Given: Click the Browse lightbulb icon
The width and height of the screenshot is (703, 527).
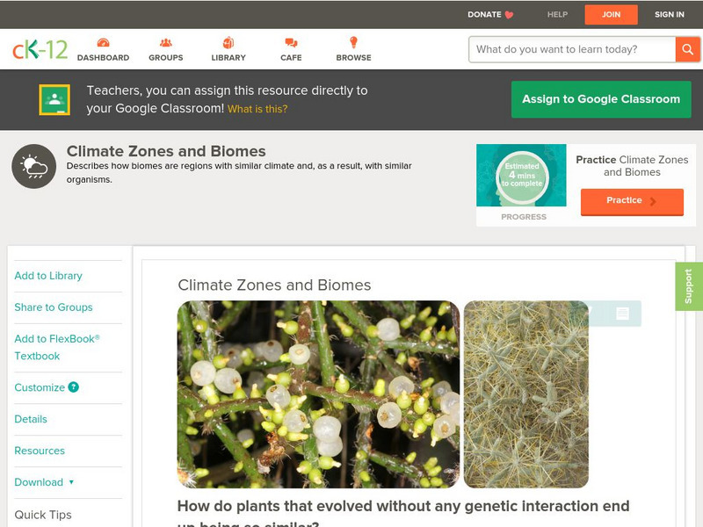Looking at the screenshot, I should (x=353, y=43).
